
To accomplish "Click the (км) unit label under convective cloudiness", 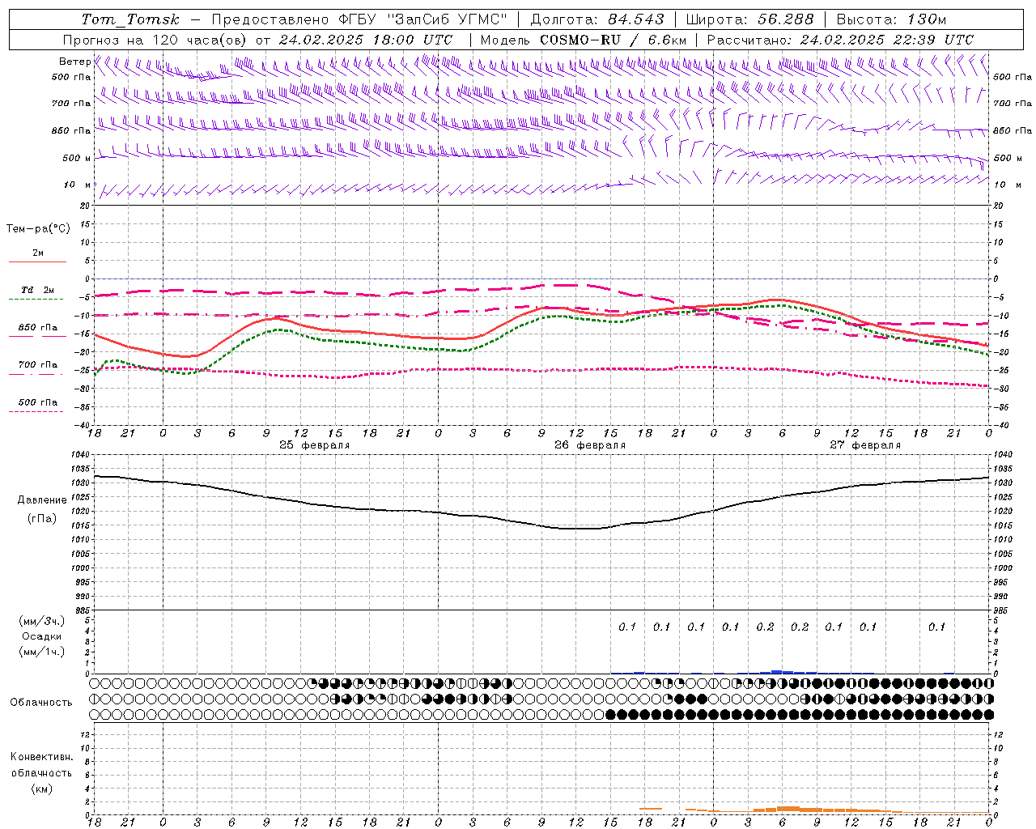I will (41, 789).
